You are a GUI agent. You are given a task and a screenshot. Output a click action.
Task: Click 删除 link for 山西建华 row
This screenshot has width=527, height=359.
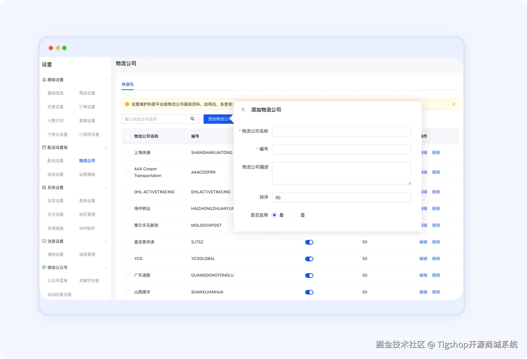click(x=436, y=292)
